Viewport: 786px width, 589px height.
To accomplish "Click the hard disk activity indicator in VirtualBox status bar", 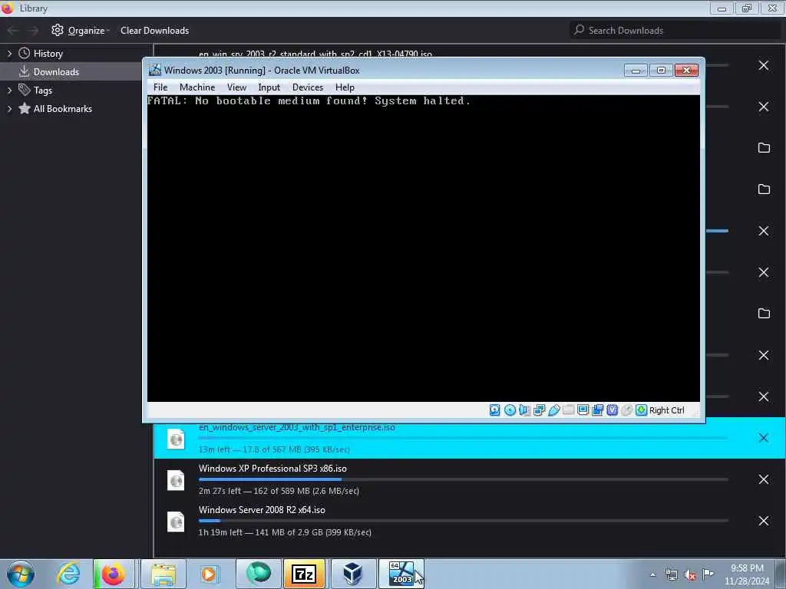I will [495, 410].
